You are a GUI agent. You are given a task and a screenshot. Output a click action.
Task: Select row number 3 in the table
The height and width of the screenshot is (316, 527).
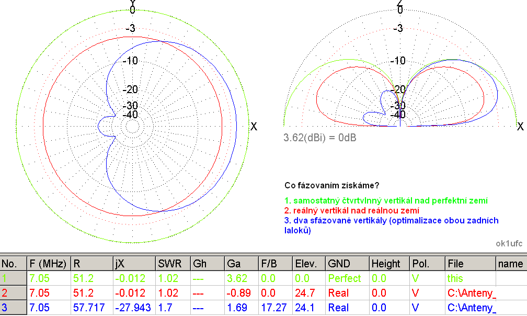pyautogui.click(x=13, y=308)
